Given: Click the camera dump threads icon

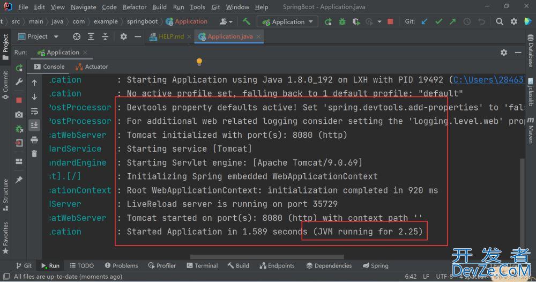Looking at the screenshot, I should point(19,115).
